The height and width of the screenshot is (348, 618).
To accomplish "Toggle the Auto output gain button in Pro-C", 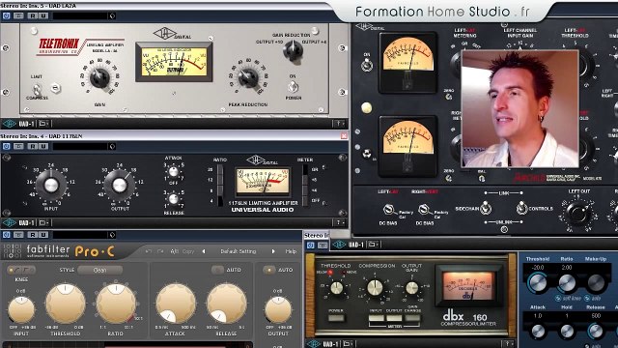I will click(x=269, y=270).
